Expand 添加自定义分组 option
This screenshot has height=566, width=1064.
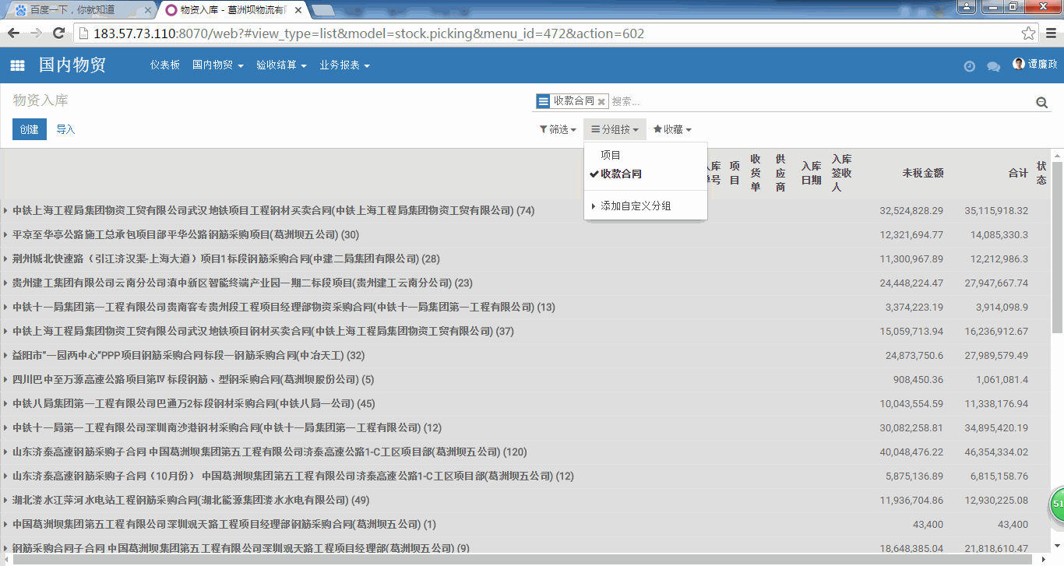click(x=635, y=206)
